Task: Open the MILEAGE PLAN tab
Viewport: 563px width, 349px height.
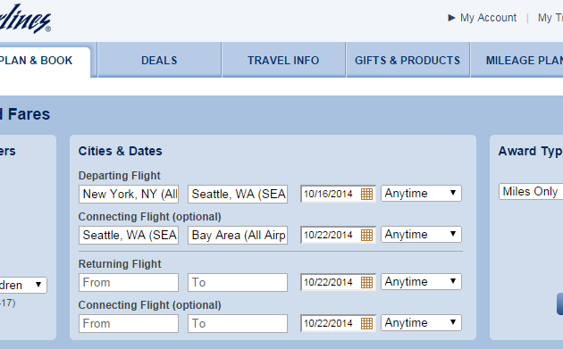Action: tap(517, 60)
